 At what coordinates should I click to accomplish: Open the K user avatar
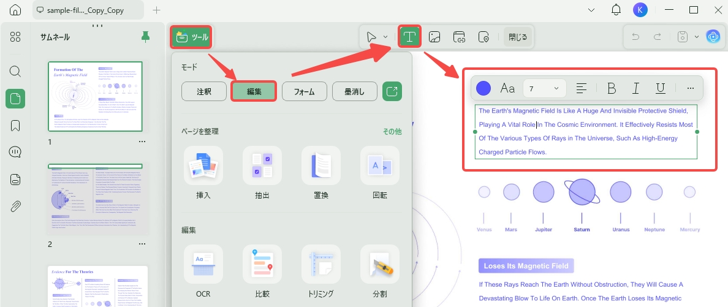tap(640, 10)
